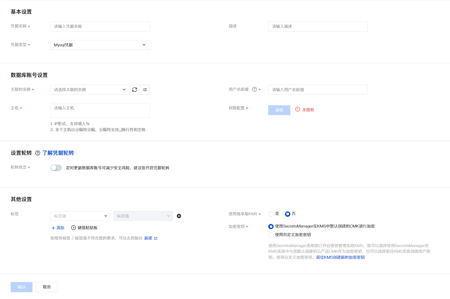
Task: Click the 授权 button
Action: click(x=279, y=110)
